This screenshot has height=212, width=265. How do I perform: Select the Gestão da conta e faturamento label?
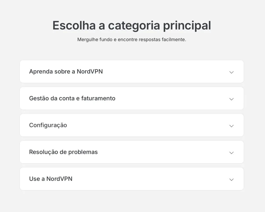click(72, 98)
